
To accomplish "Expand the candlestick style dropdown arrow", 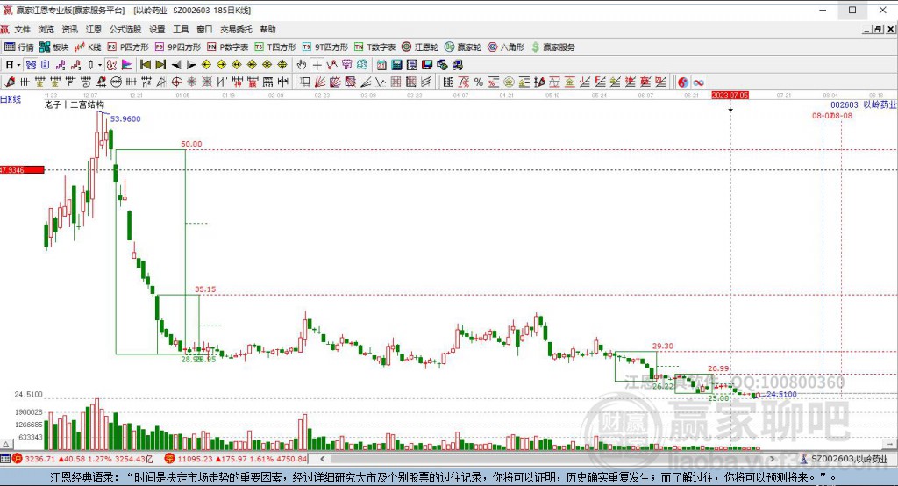I will coord(100,65).
